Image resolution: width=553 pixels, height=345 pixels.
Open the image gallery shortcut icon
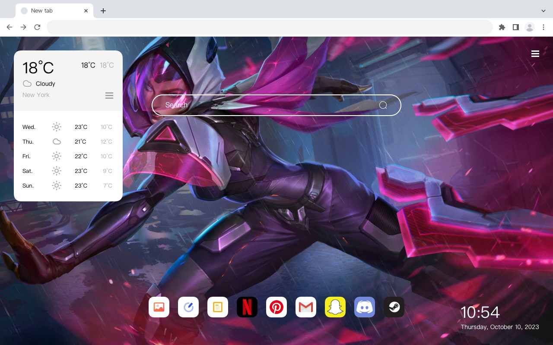[159, 307]
